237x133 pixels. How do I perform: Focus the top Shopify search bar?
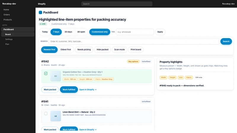(x=117, y=4)
